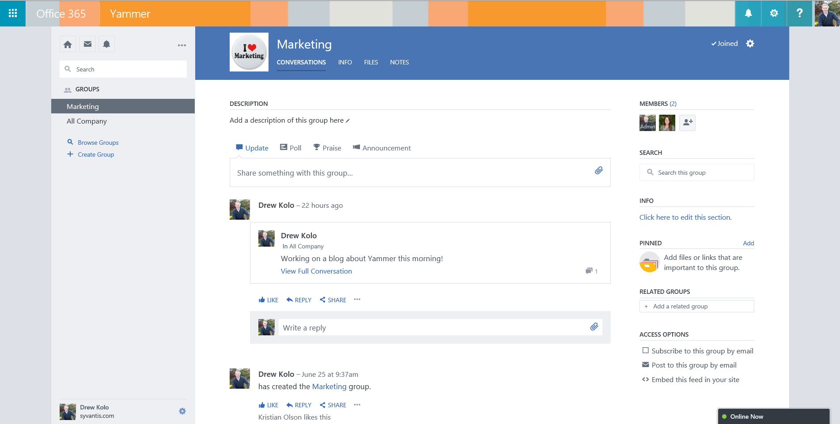Screen dimensions: 840x424
Task: Open Admin member avatar
Action: pyautogui.click(x=647, y=123)
